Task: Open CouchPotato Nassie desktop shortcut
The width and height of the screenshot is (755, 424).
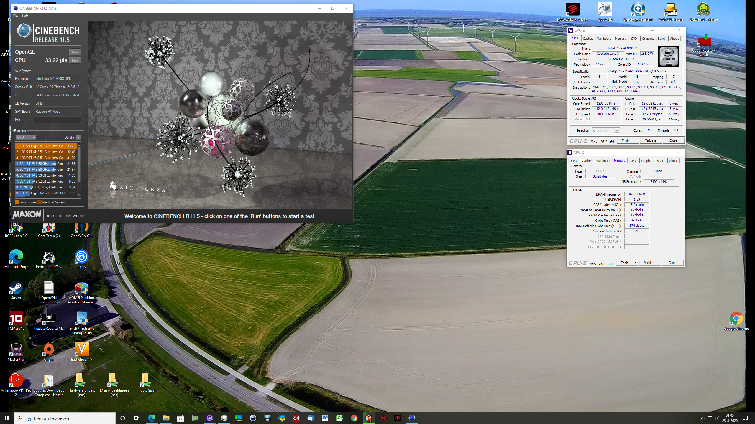Action: pos(704,45)
